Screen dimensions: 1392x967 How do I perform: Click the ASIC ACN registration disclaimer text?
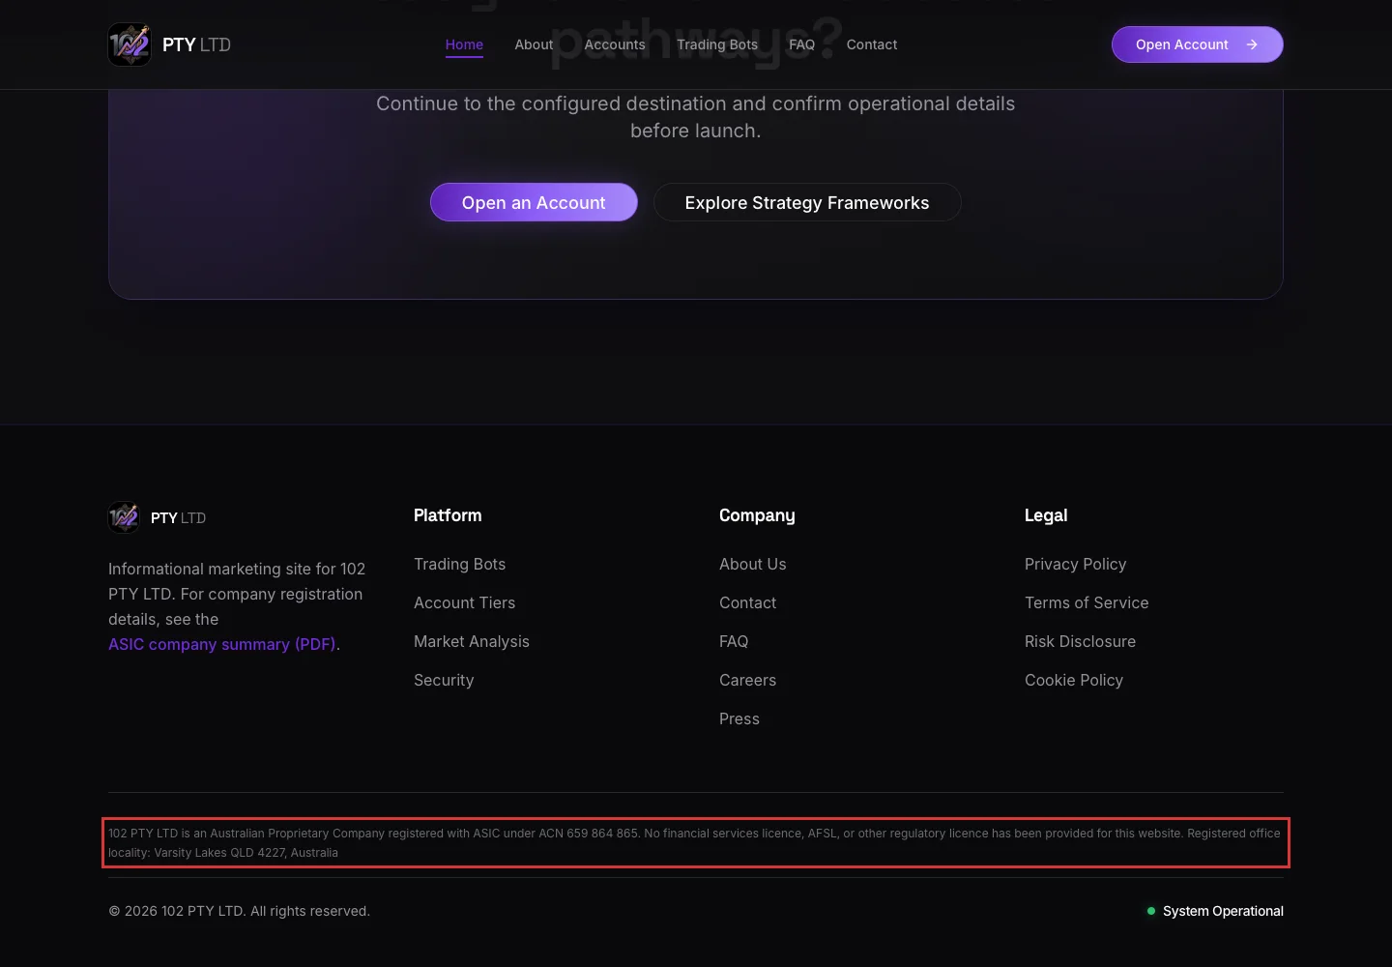[694, 843]
